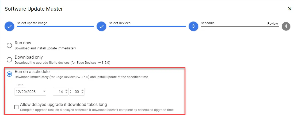Viewport: 294px width, 115px height.
Task: Click the 12/20/2023 date field
Action: click(x=30, y=92)
